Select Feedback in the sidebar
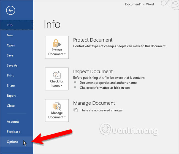 (13, 132)
